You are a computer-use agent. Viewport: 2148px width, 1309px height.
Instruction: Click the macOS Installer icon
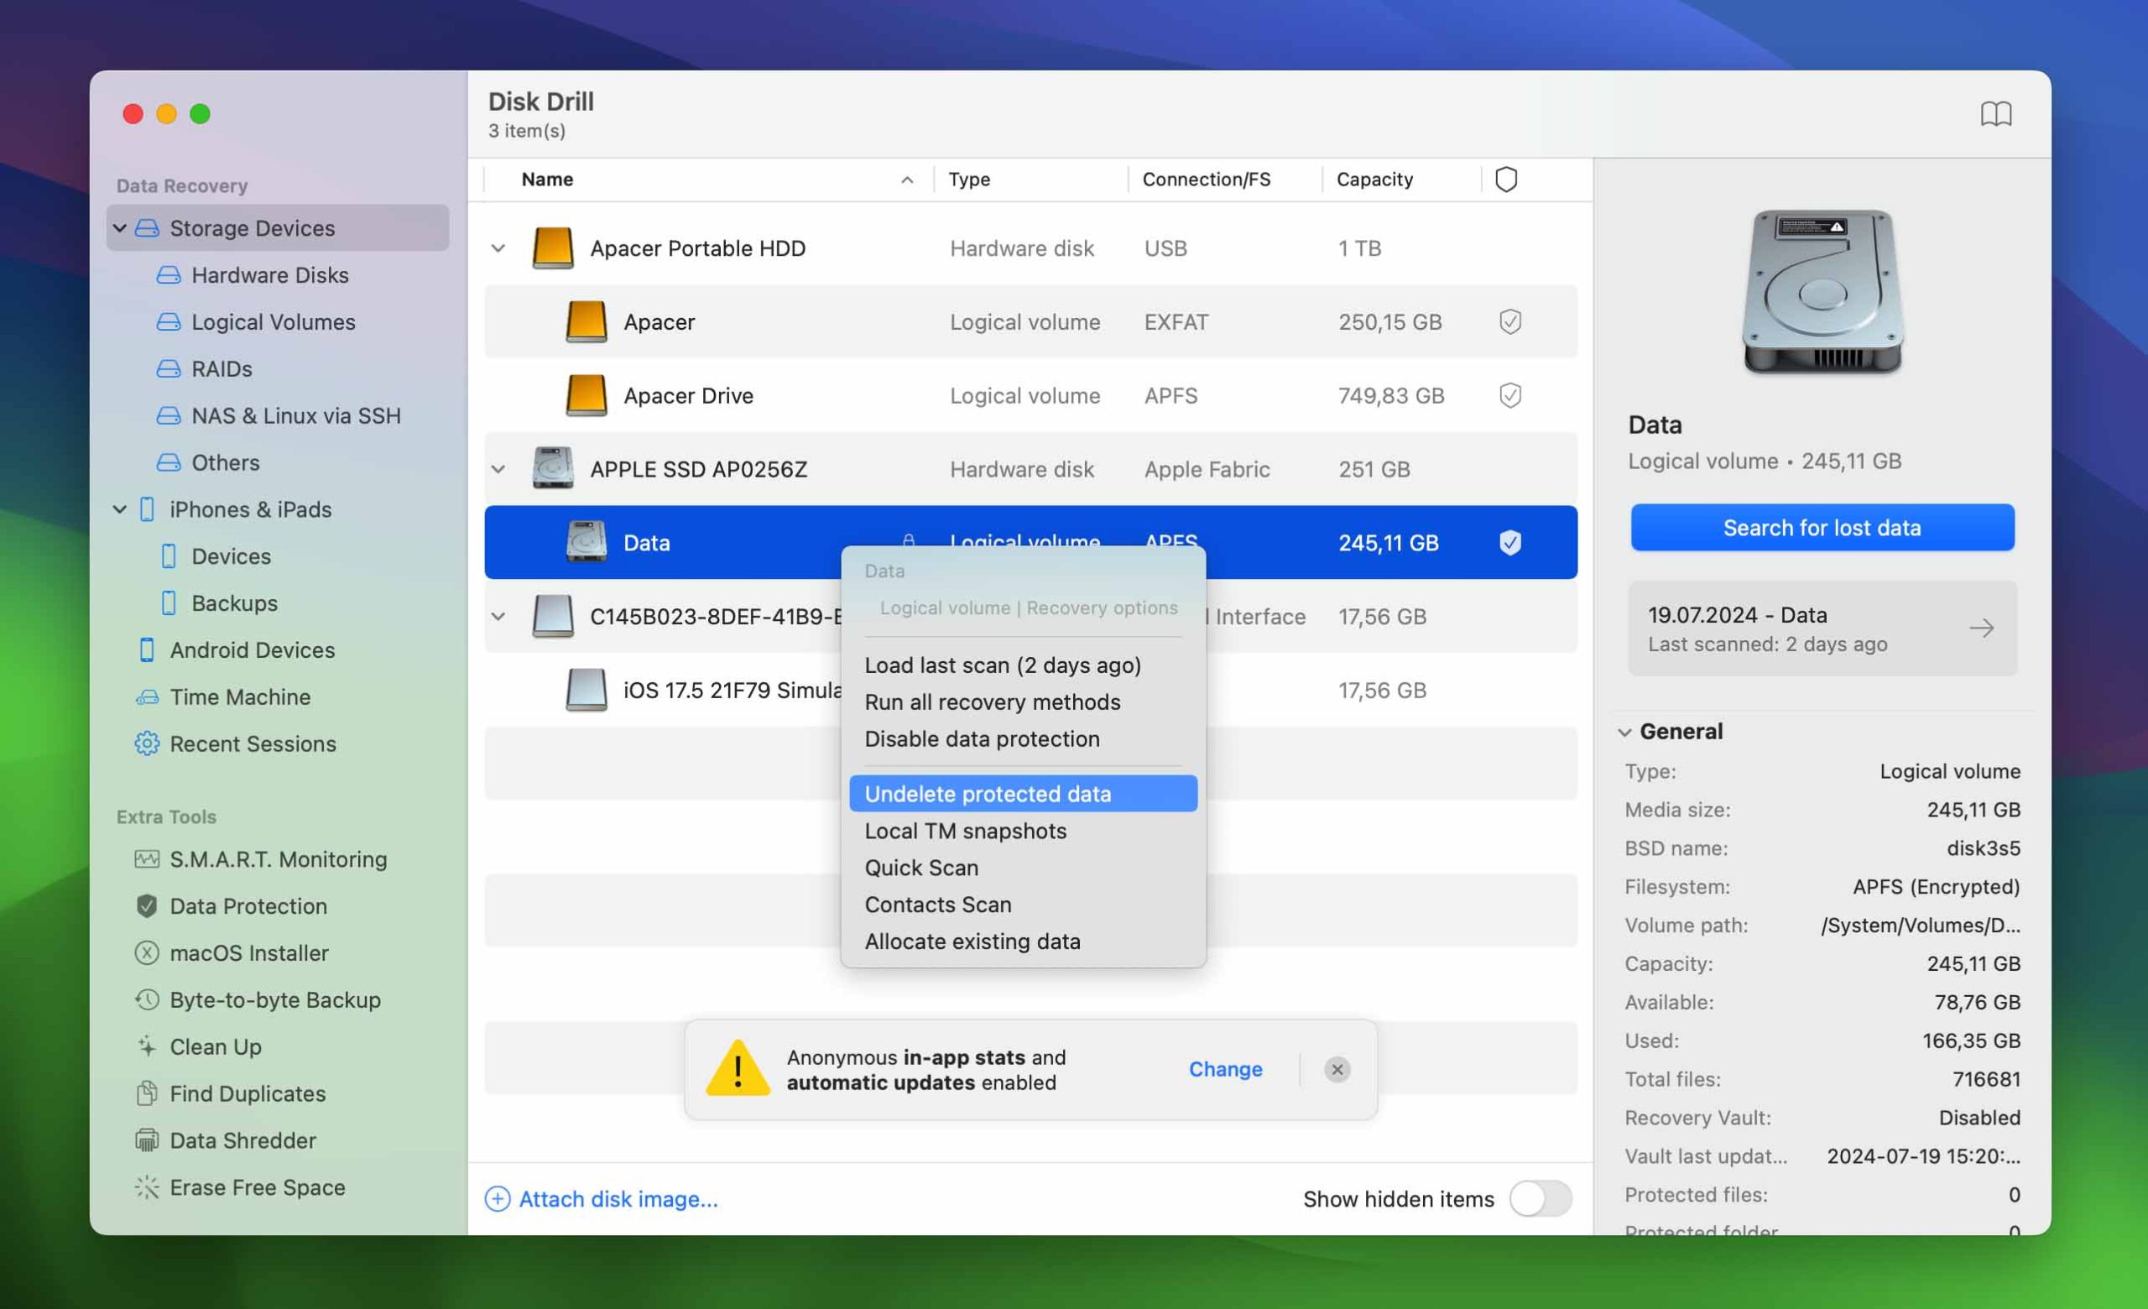144,952
